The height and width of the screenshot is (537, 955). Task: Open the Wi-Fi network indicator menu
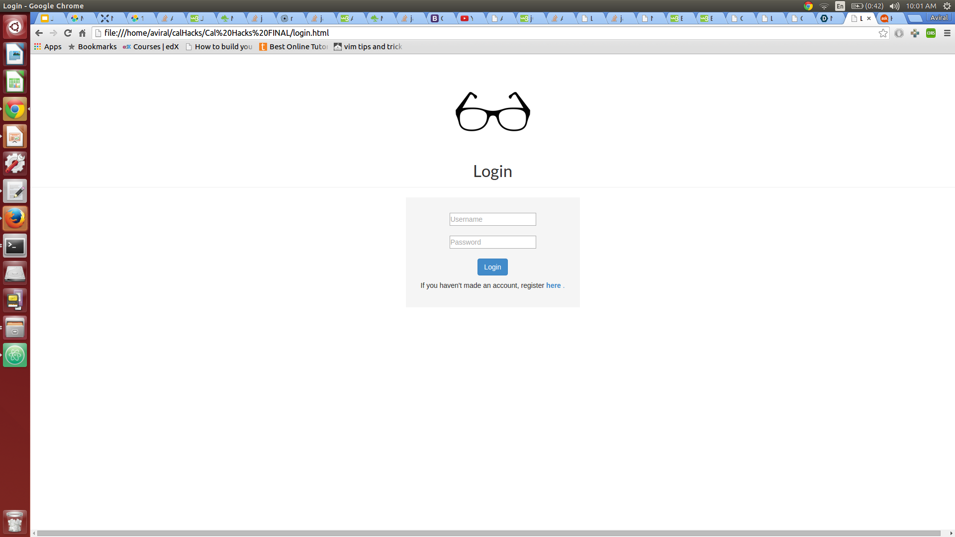tap(824, 6)
